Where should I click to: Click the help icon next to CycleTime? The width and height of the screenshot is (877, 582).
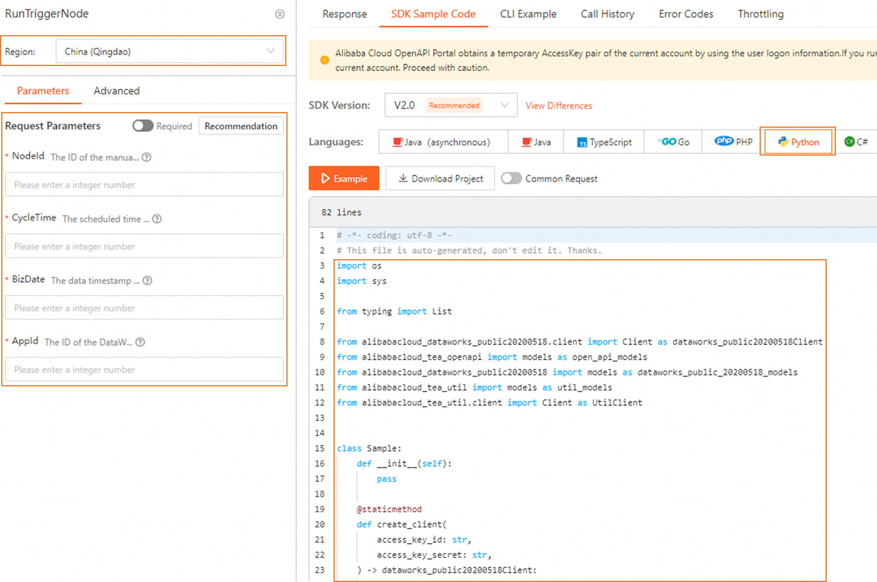point(157,219)
